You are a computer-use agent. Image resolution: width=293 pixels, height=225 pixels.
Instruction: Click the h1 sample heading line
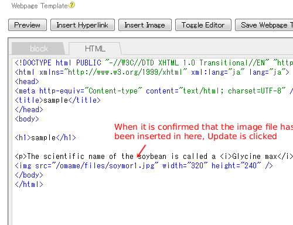45,138
